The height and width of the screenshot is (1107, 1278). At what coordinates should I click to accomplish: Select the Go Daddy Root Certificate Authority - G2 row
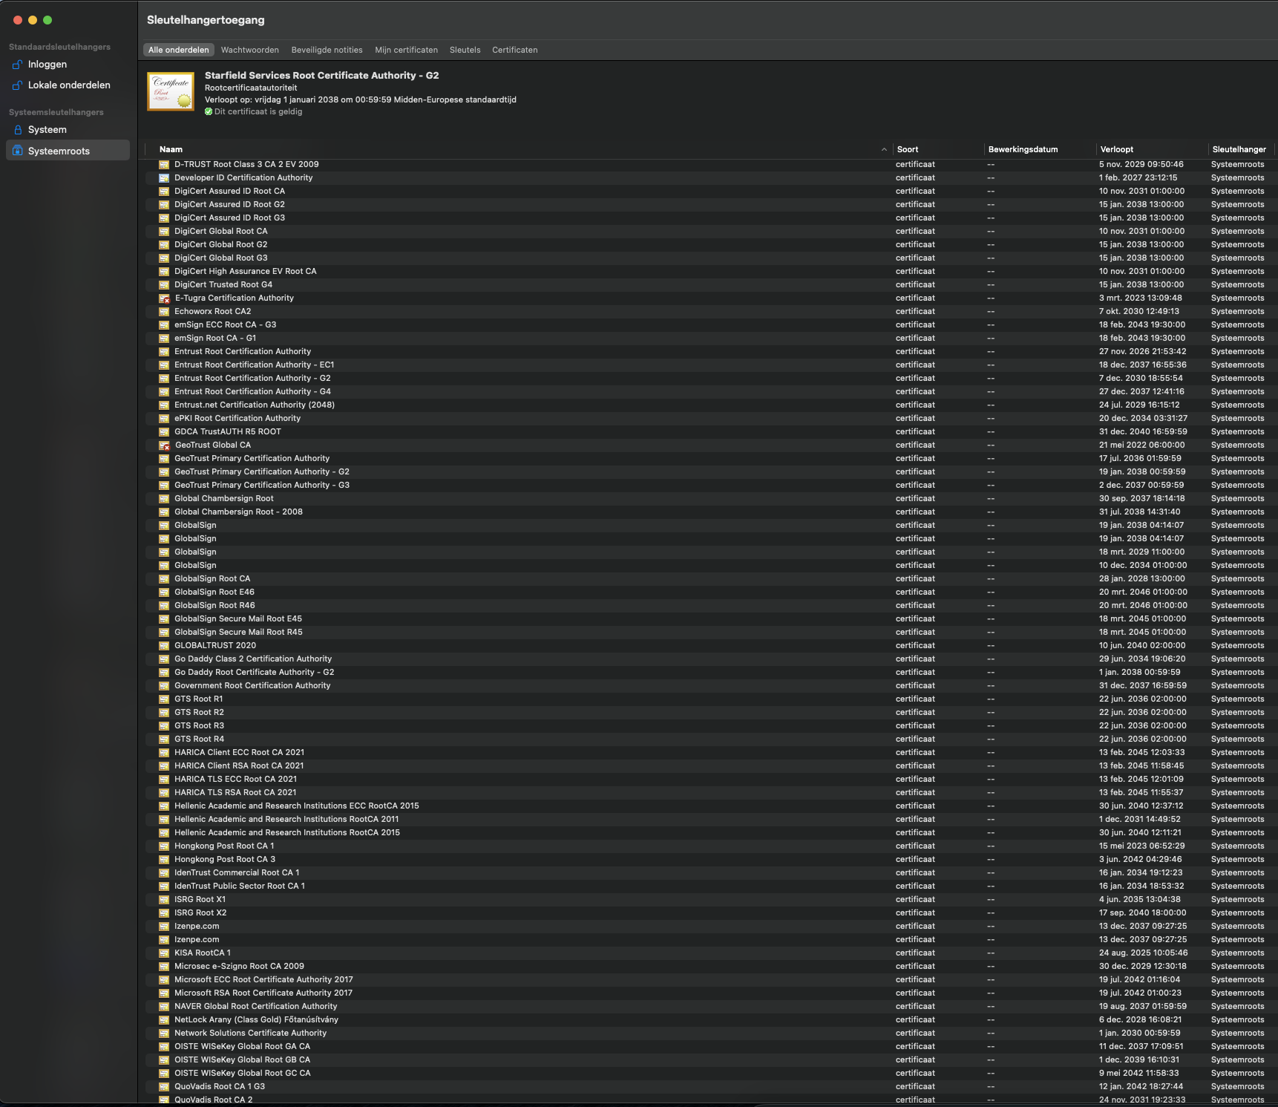(255, 672)
